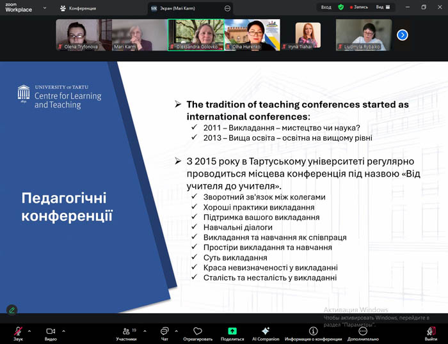Click the green share screen (Поделиться) icon
448x344 pixels.
tap(232, 331)
